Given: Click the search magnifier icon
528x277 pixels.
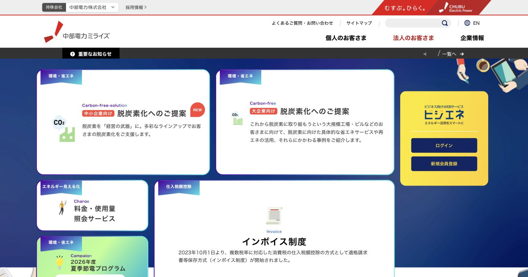Looking at the screenshot, I should (x=445, y=23).
